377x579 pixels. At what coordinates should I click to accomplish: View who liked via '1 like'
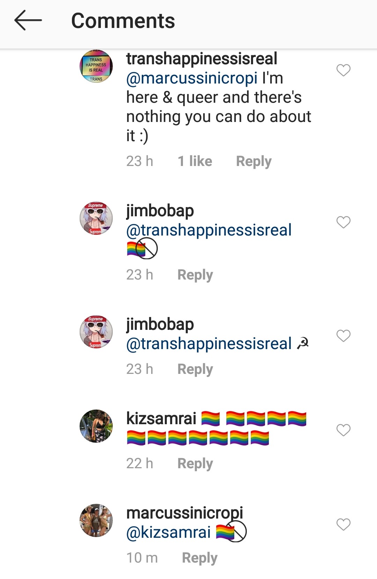[195, 161]
